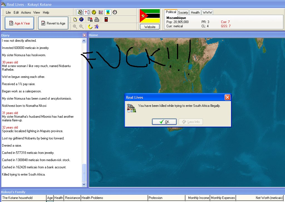Switch to the Health tab
The height and width of the screenshot is (202, 285).
pos(195,12)
